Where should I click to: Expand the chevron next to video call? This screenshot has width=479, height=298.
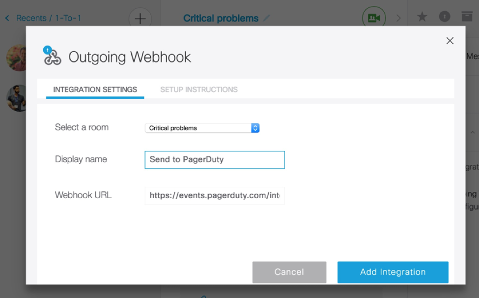point(398,18)
